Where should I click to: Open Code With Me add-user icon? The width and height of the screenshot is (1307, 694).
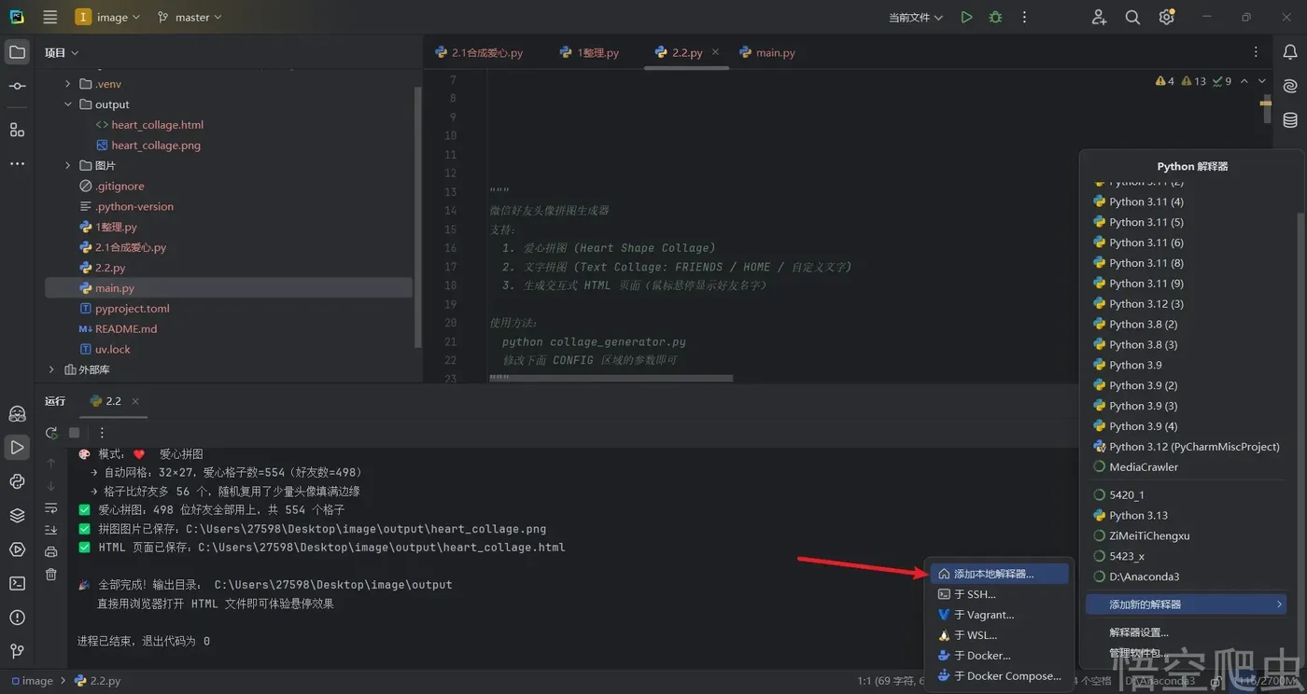(1099, 17)
